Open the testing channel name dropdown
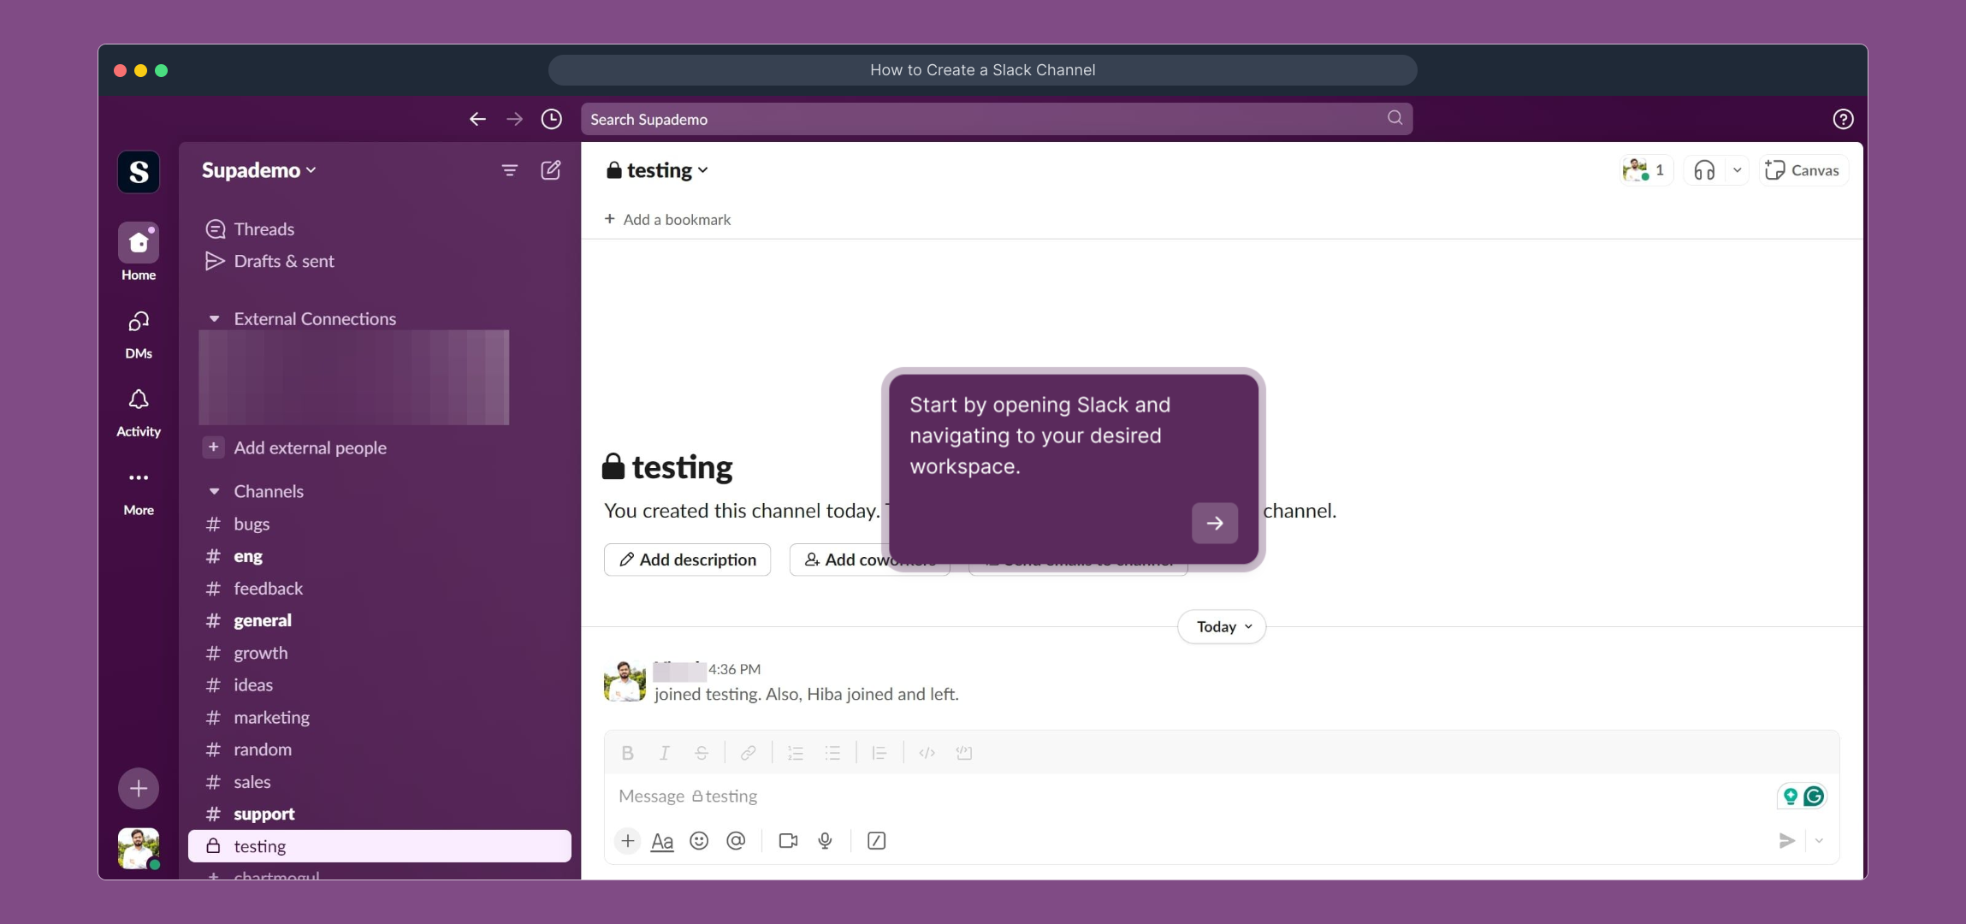This screenshot has height=924, width=1966. pyautogui.click(x=656, y=169)
